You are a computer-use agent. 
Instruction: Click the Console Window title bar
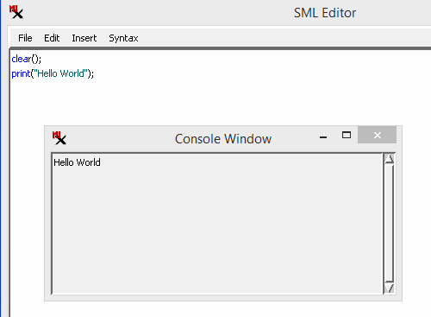click(223, 139)
